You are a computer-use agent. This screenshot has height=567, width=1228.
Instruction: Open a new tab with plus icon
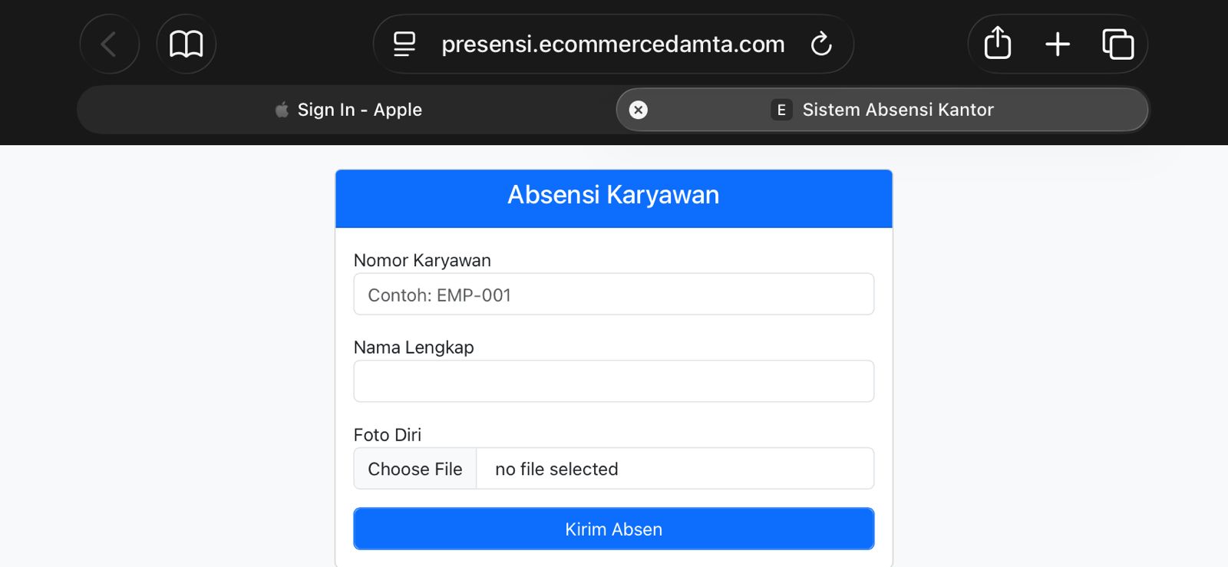click(1057, 45)
